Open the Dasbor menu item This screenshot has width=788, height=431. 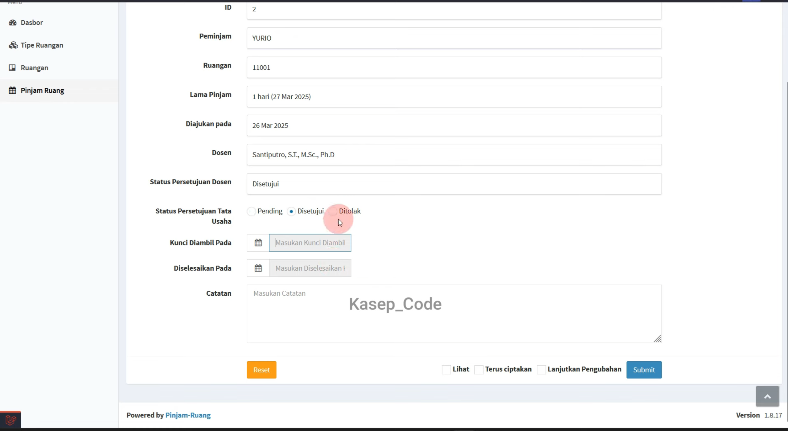(x=59, y=23)
